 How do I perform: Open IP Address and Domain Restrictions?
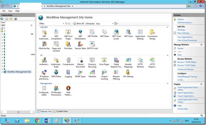(x=44, y=75)
